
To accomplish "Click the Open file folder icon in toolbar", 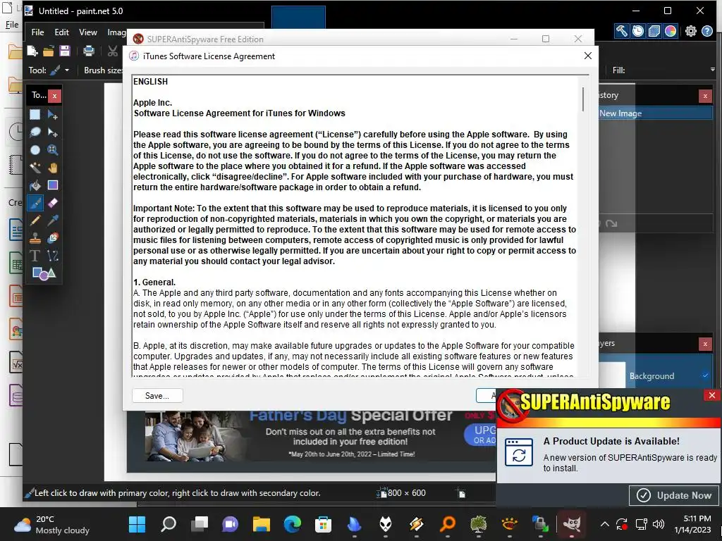I will point(49,51).
